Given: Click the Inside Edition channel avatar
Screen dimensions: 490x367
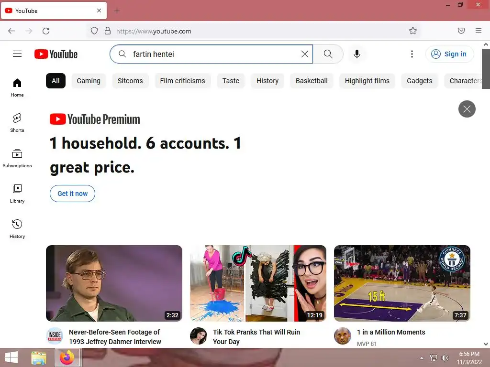Looking at the screenshot, I should (x=55, y=336).
